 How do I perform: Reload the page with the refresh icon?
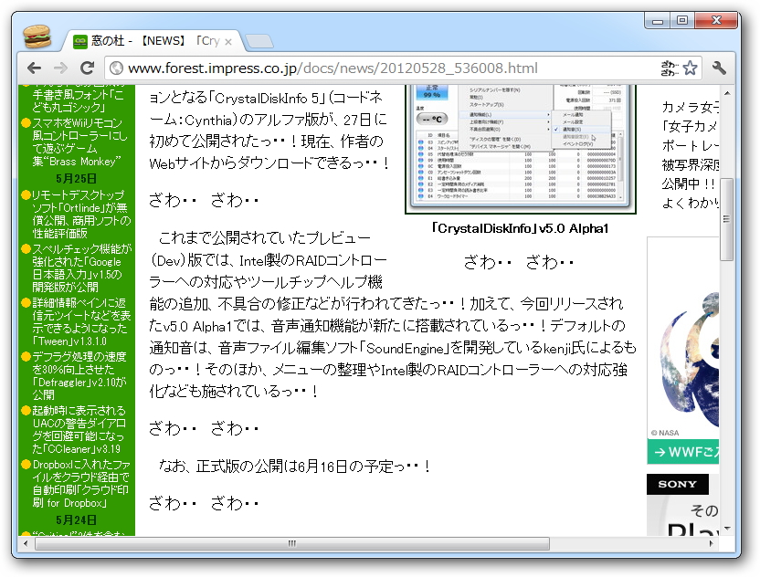pos(88,68)
